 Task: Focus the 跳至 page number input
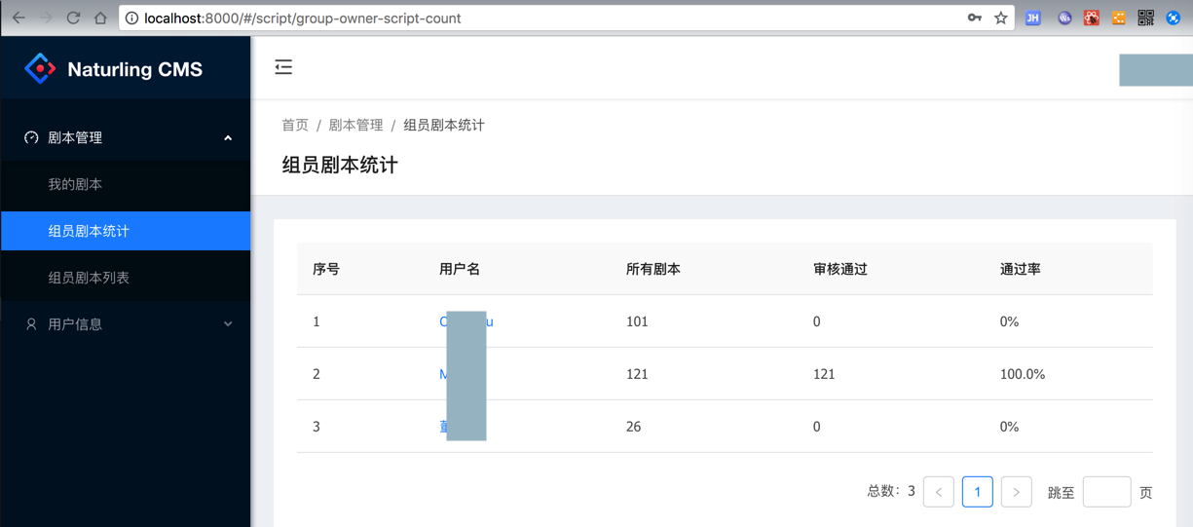(1106, 492)
